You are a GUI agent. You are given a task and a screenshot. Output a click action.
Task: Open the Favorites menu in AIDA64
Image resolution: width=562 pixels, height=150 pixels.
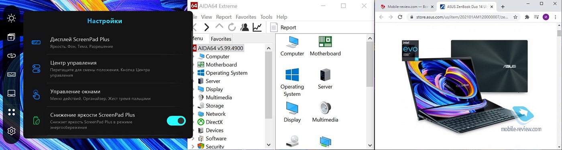point(246,17)
